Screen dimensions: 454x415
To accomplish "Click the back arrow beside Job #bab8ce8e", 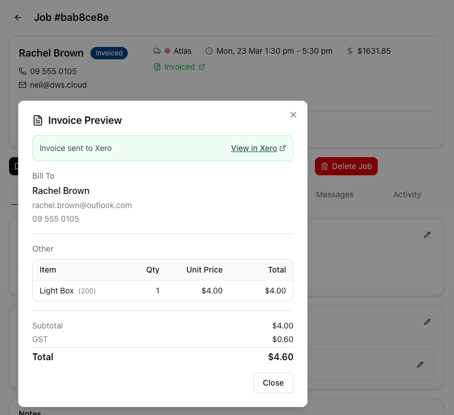I will (18, 18).
